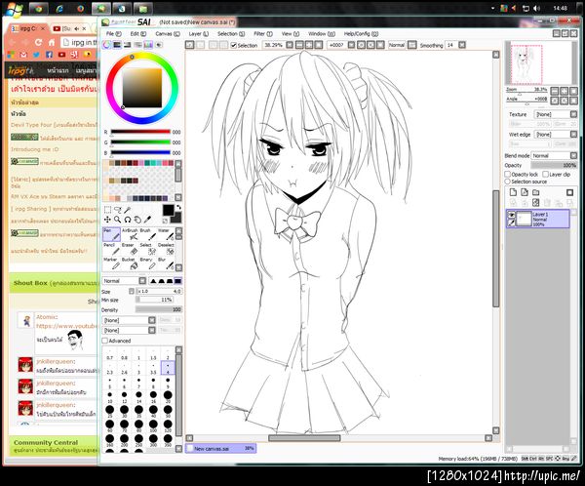Screen dimensions: 585x486
Task: Choose the lasso selection tool
Action: point(118,210)
